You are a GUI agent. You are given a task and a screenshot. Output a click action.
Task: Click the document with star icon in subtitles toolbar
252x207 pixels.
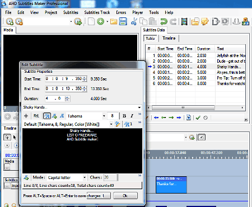(x=189, y=117)
